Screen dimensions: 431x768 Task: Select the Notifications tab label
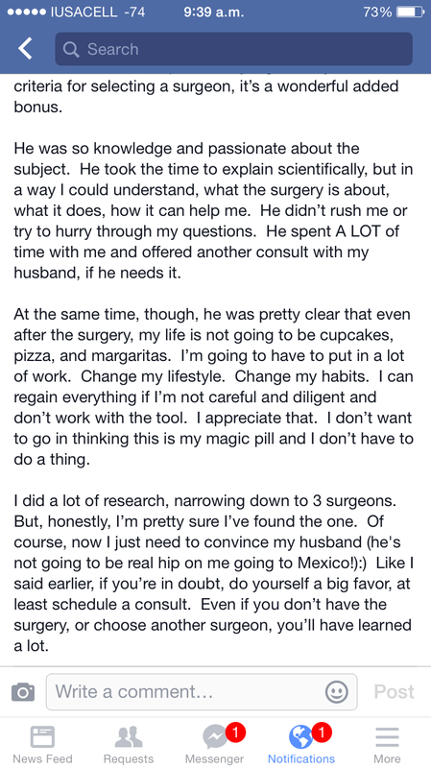click(x=301, y=758)
